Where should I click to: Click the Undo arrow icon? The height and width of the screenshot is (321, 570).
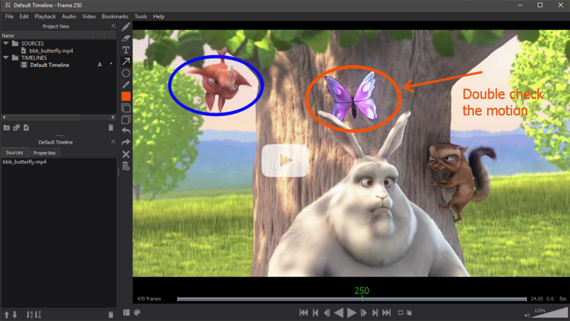(x=126, y=130)
